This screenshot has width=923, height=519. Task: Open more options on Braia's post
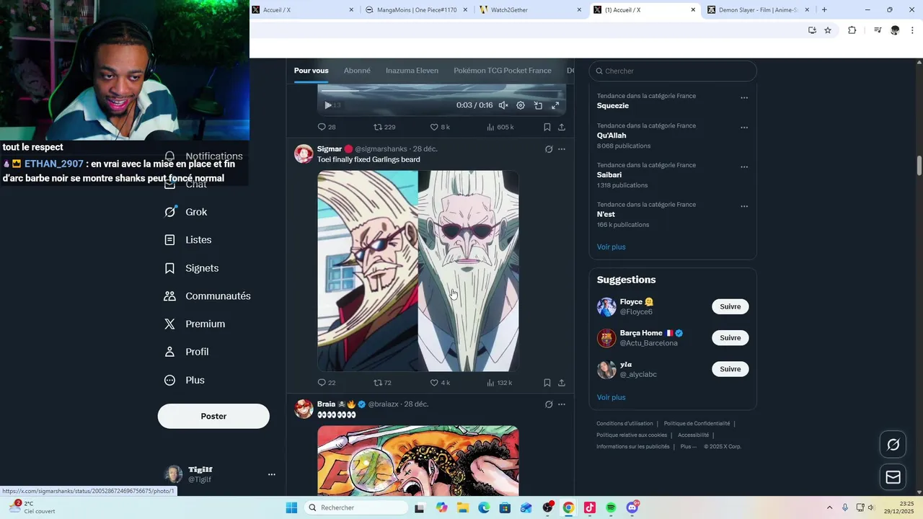tap(562, 404)
